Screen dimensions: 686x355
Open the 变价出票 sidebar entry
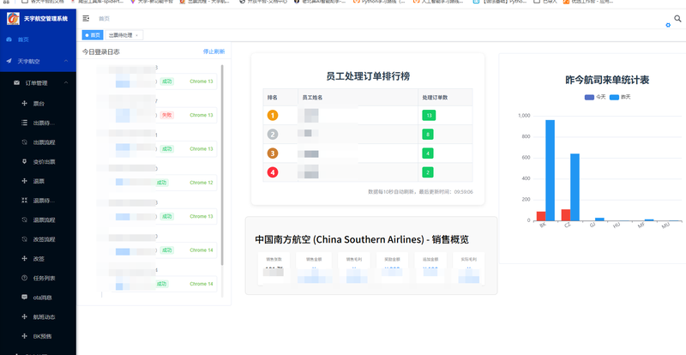[44, 161]
